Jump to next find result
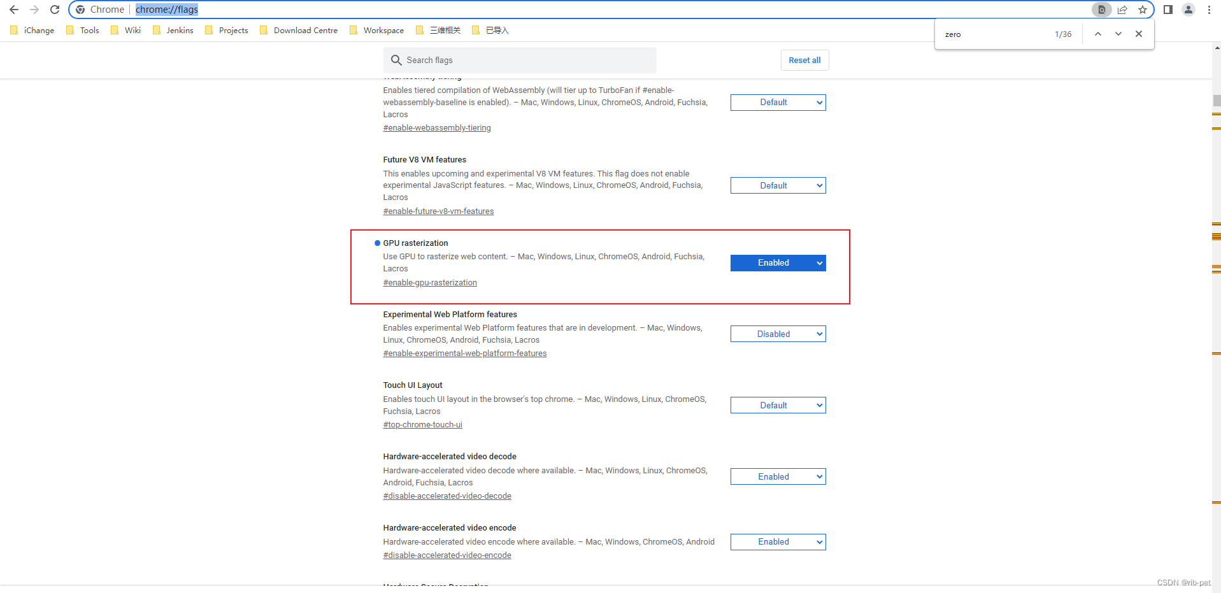The image size is (1221, 593). click(1118, 34)
